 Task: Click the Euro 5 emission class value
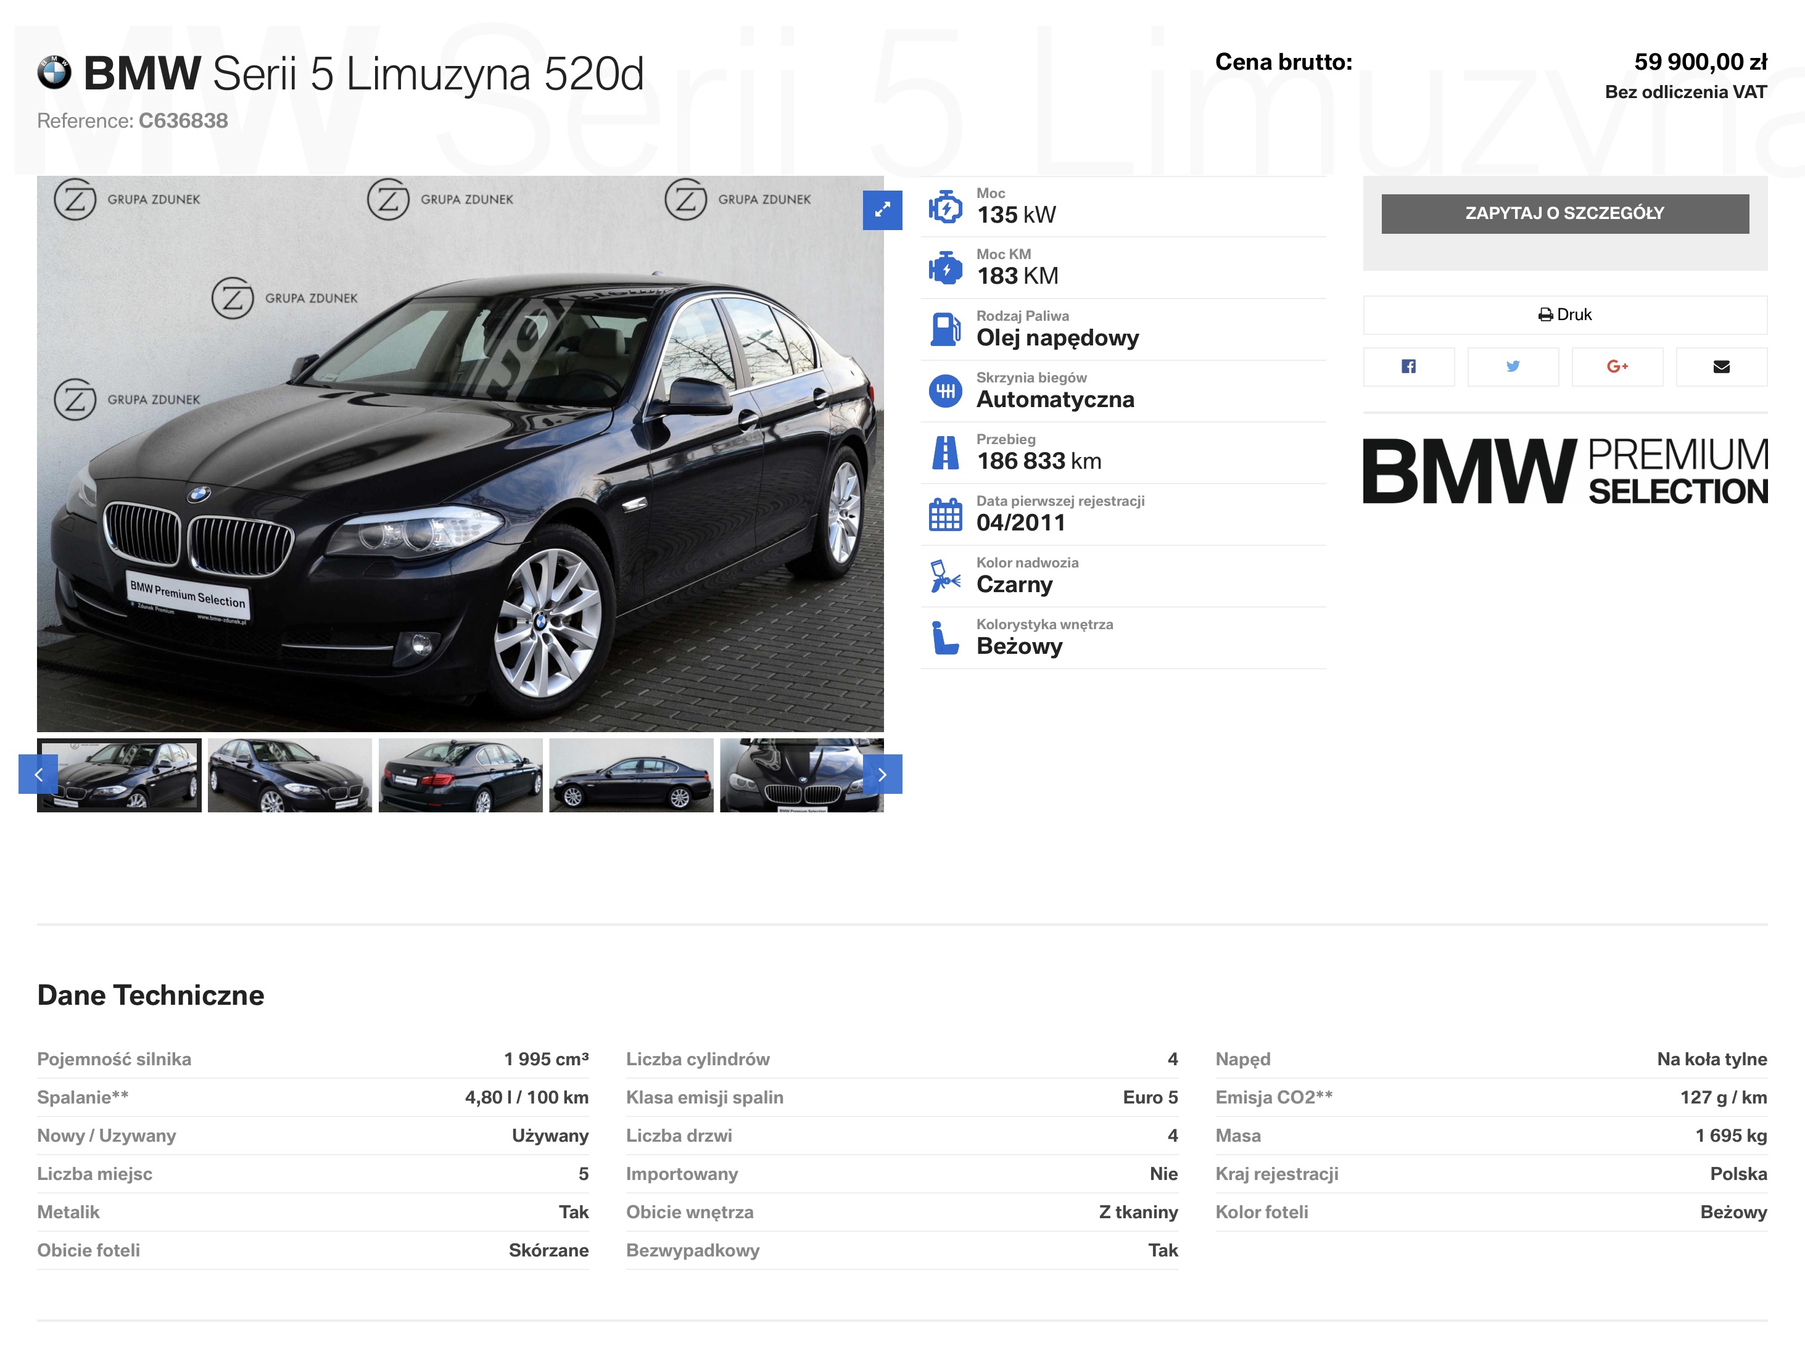click(x=1150, y=1097)
